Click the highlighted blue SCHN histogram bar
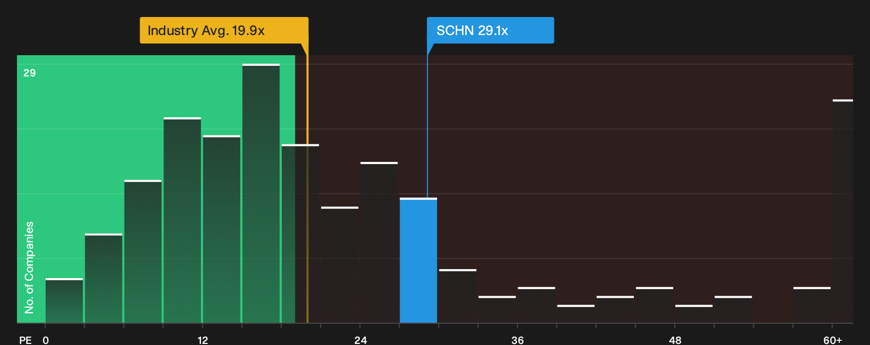870x345 pixels. point(419,261)
